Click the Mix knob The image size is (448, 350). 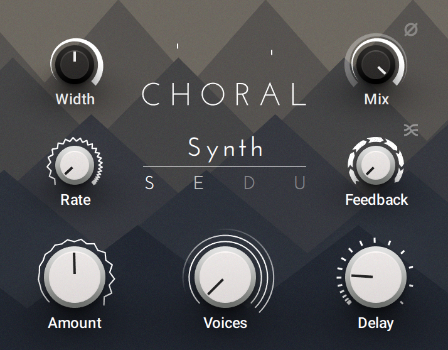tap(375, 64)
